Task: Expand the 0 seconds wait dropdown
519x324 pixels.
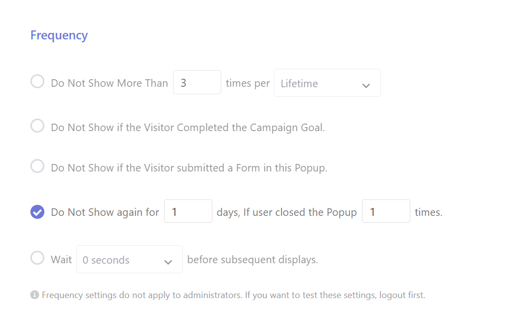Action: (x=130, y=260)
